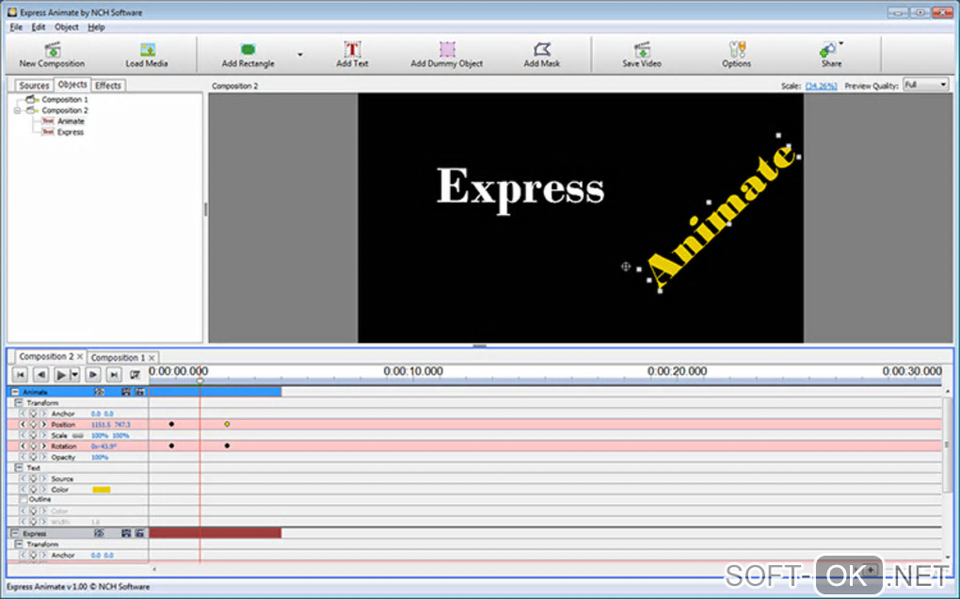Play the composition preview
The image size is (960, 599).
[61, 374]
